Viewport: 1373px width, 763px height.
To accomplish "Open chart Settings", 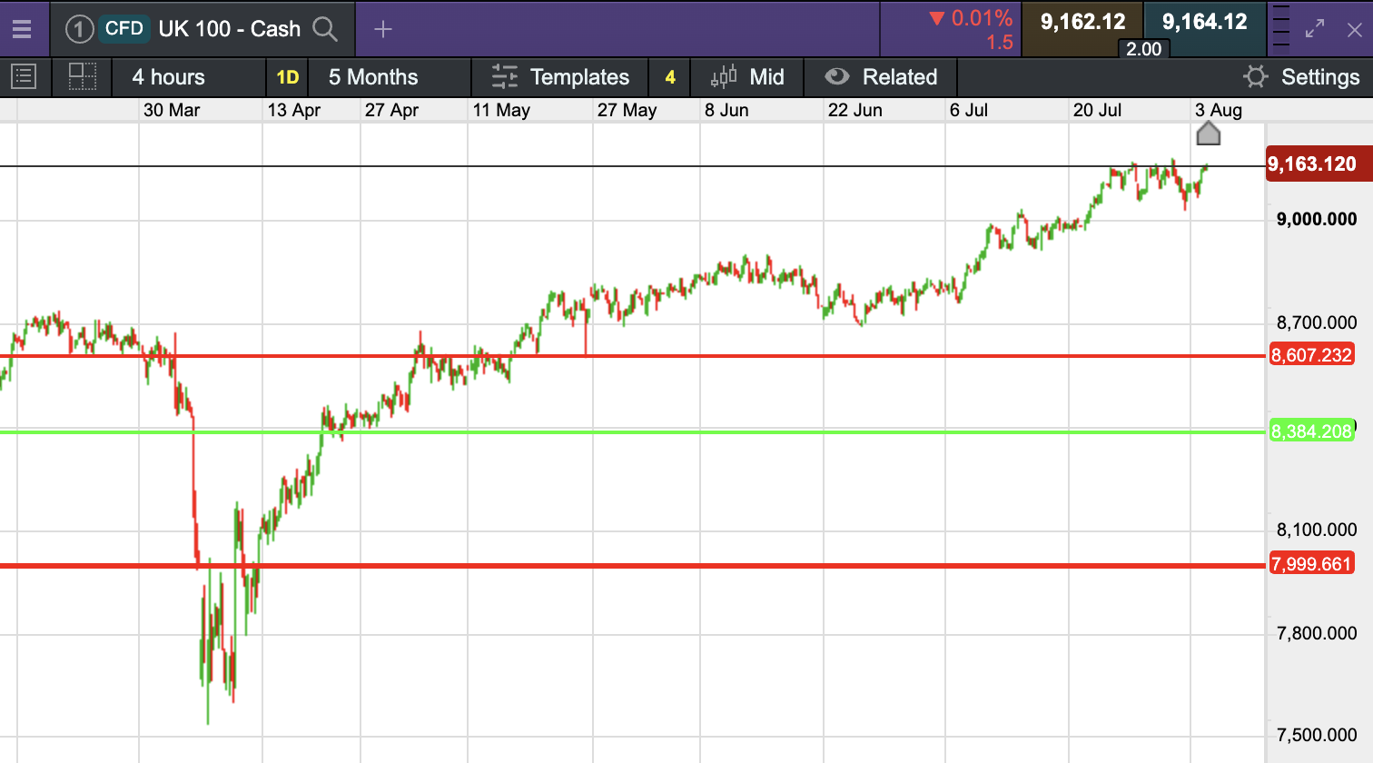I will [1302, 77].
